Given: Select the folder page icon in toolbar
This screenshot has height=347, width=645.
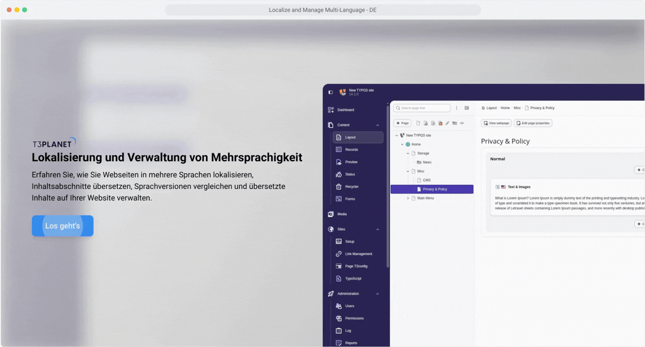Looking at the screenshot, I should point(455,123).
